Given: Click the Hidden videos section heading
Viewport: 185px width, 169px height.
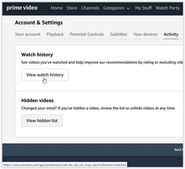Looking at the screenshot, I should pyautogui.click(x=38, y=101).
